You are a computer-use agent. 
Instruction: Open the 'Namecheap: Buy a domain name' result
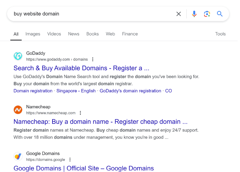100,122
